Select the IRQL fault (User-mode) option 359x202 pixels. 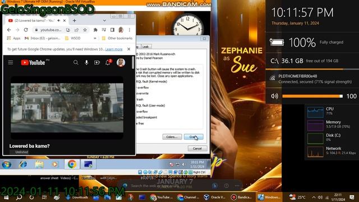click(x=150, y=105)
